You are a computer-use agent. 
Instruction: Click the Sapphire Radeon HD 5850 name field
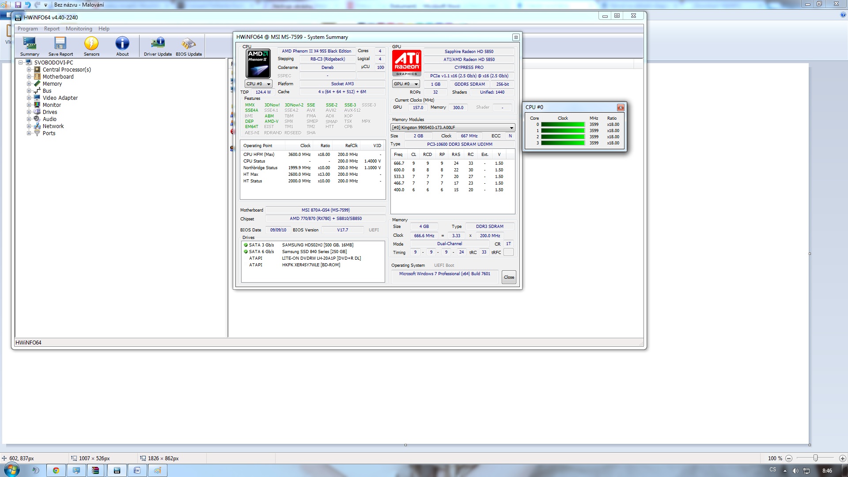pyautogui.click(x=469, y=52)
